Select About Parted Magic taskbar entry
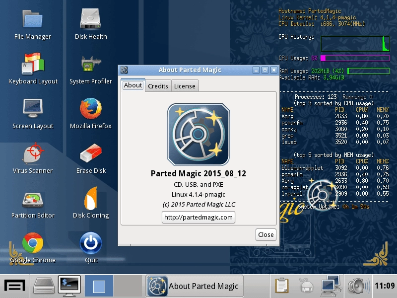The height and width of the screenshot is (298, 397). 195,287
